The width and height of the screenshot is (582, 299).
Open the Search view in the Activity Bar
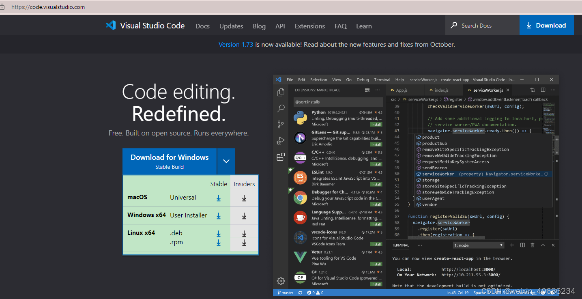point(281,108)
